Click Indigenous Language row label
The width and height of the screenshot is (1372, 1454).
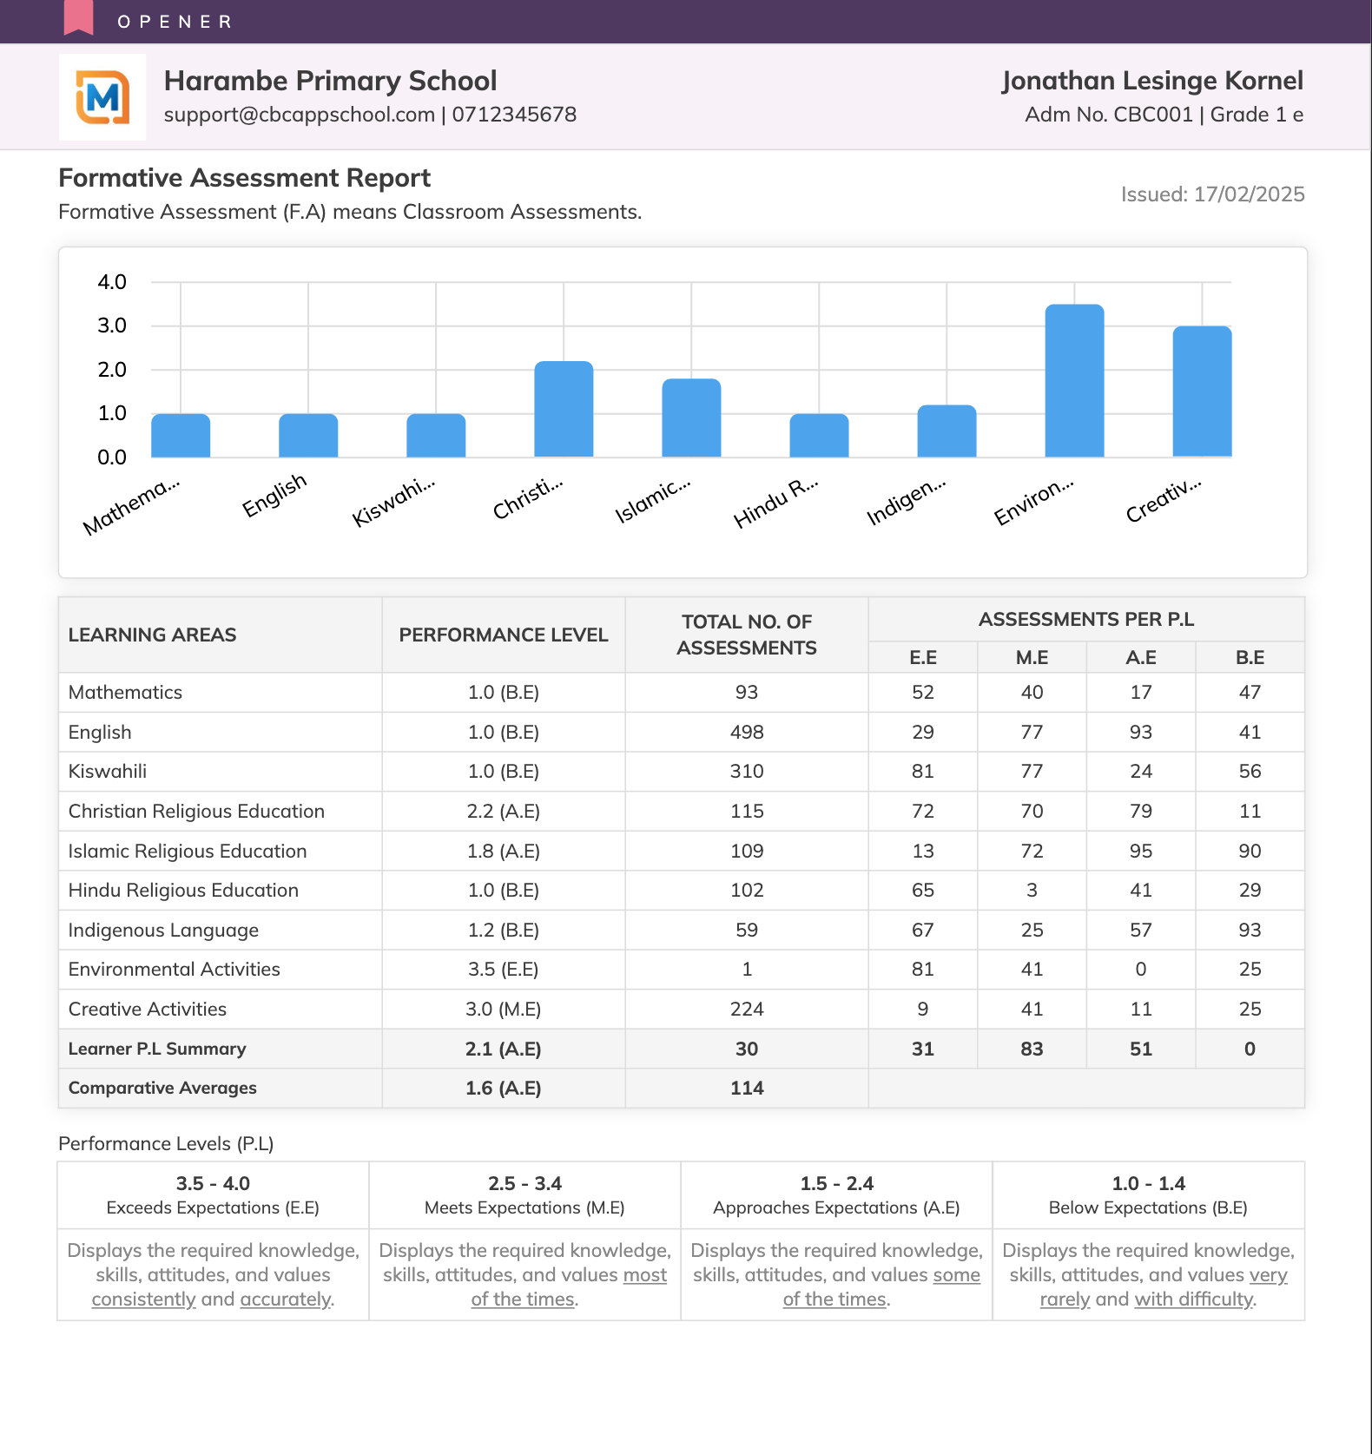click(163, 930)
